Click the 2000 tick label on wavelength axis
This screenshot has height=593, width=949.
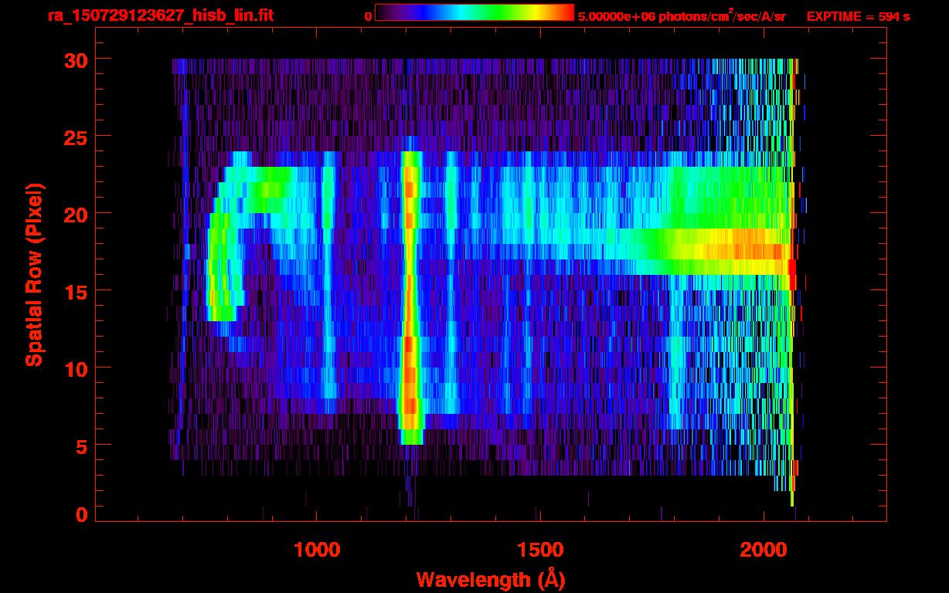pos(764,550)
